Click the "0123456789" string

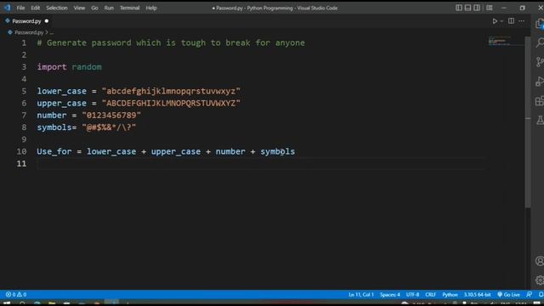click(111, 116)
